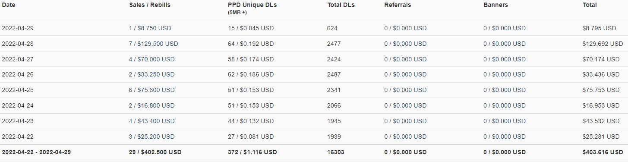Click the Date column header
This screenshot has width=628, height=162.
point(8,5)
